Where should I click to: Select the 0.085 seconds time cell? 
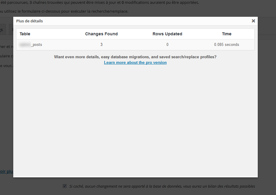pyautogui.click(x=227, y=45)
